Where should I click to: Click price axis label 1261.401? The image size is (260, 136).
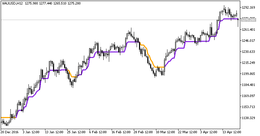coord(249,30)
